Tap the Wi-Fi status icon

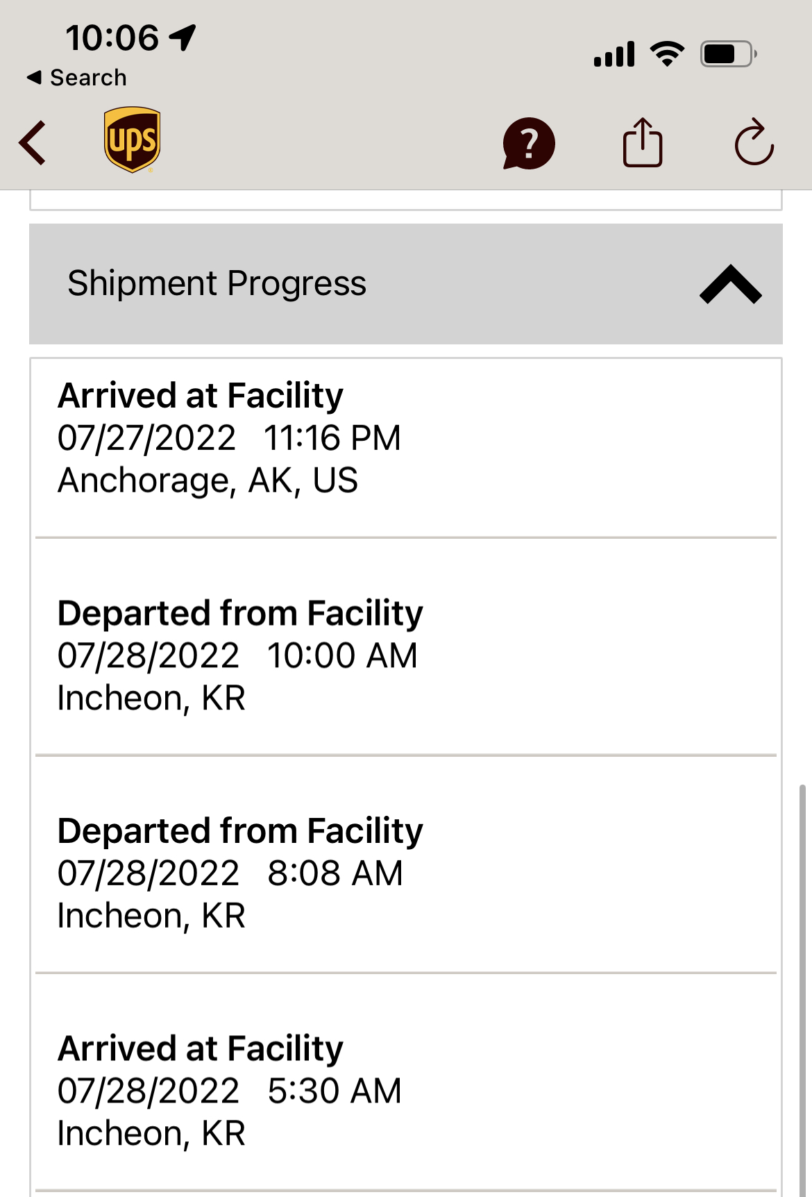pyautogui.click(x=667, y=53)
